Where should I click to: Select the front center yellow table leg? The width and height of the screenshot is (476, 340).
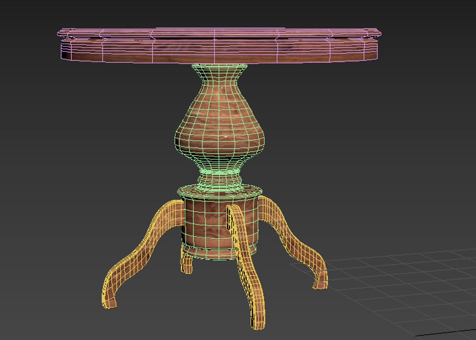coord(246,268)
